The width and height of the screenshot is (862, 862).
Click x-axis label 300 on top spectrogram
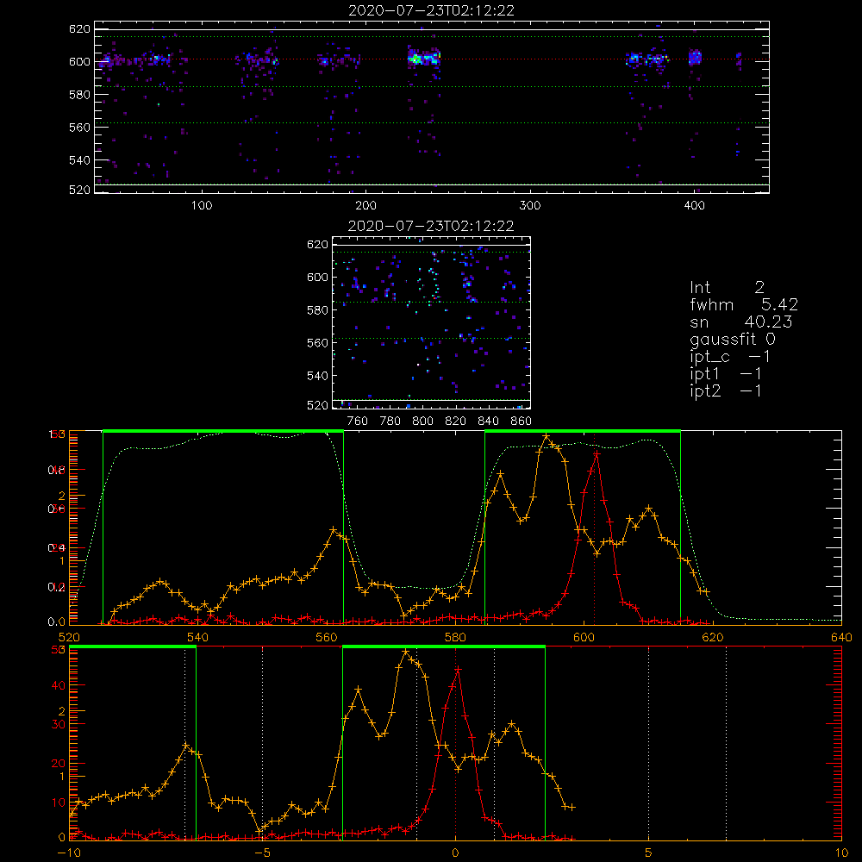pos(530,206)
